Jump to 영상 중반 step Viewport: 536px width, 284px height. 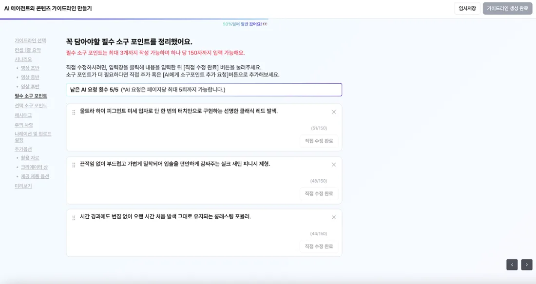30,77
